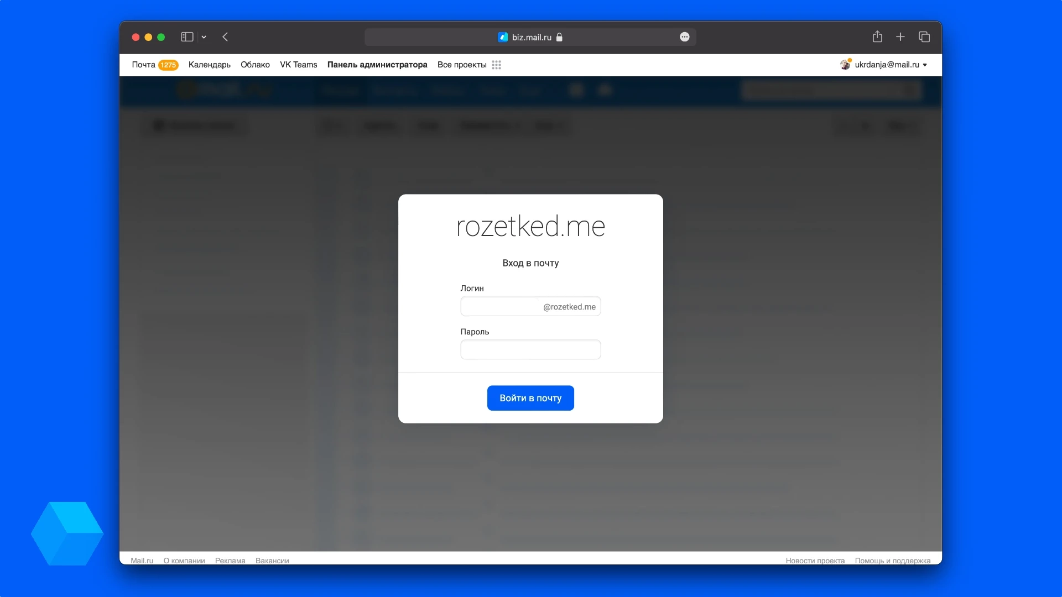Screen dimensions: 1062x597
Task: Open VK Teams in the navigation
Action: click(298, 65)
